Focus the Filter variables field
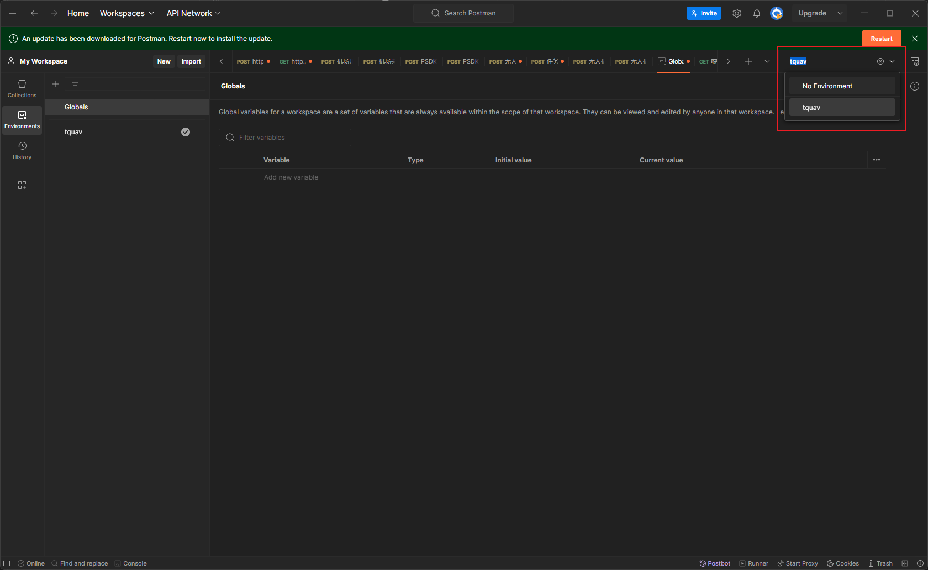This screenshot has height=570, width=928. [x=285, y=138]
